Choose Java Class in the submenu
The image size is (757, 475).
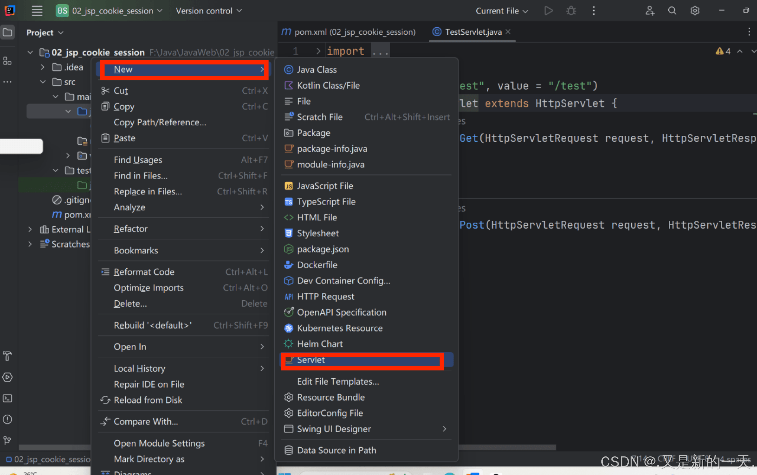[316, 69]
